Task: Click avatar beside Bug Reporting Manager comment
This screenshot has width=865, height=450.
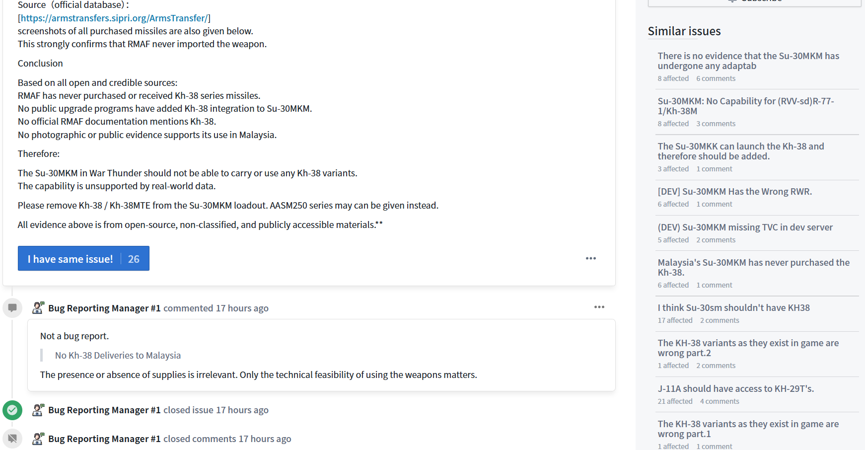Action: [x=38, y=308]
